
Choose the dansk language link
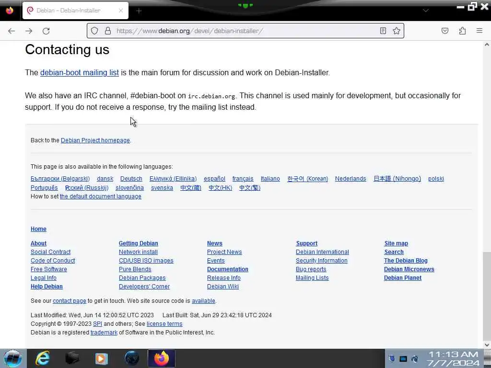pyautogui.click(x=105, y=179)
